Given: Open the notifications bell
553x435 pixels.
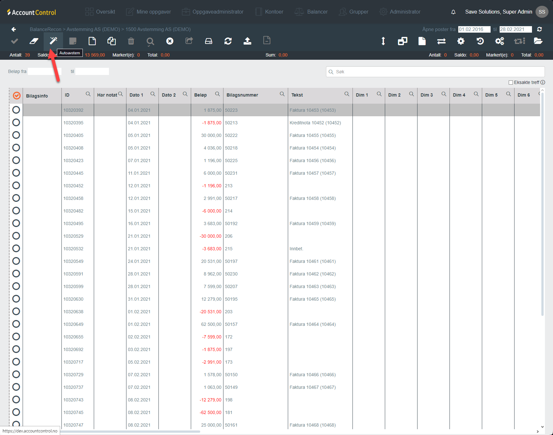Looking at the screenshot, I should click(453, 12).
